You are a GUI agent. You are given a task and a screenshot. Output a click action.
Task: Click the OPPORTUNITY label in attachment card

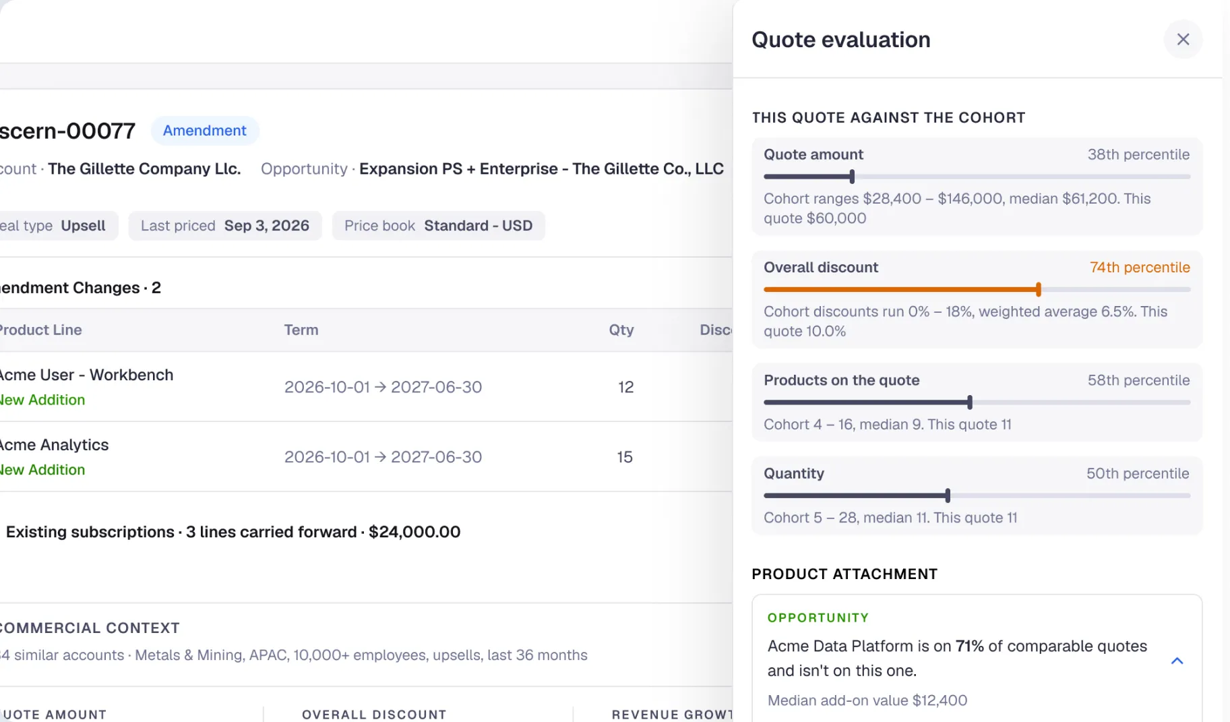click(818, 618)
